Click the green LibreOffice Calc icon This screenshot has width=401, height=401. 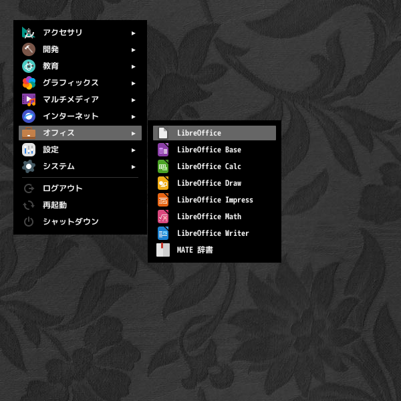tap(163, 166)
